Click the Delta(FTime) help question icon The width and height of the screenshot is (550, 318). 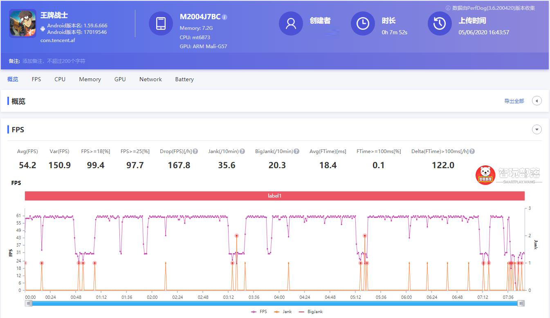coord(472,151)
